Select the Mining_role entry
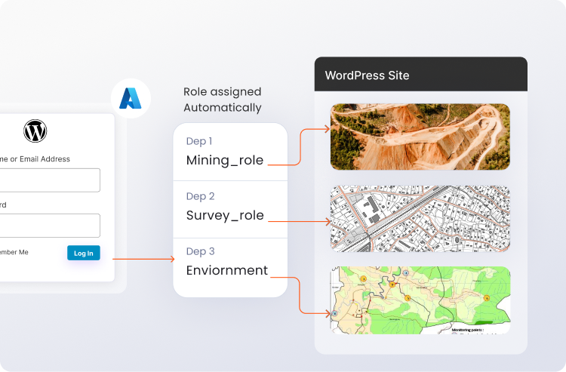 [x=225, y=160]
